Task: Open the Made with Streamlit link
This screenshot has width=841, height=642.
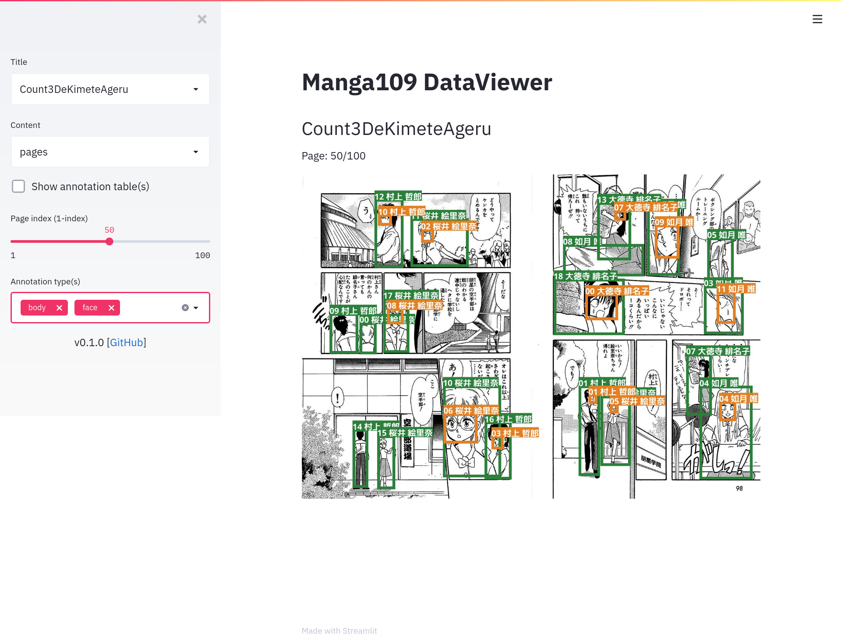Action: (339, 631)
